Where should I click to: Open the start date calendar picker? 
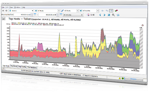click(35, 15)
